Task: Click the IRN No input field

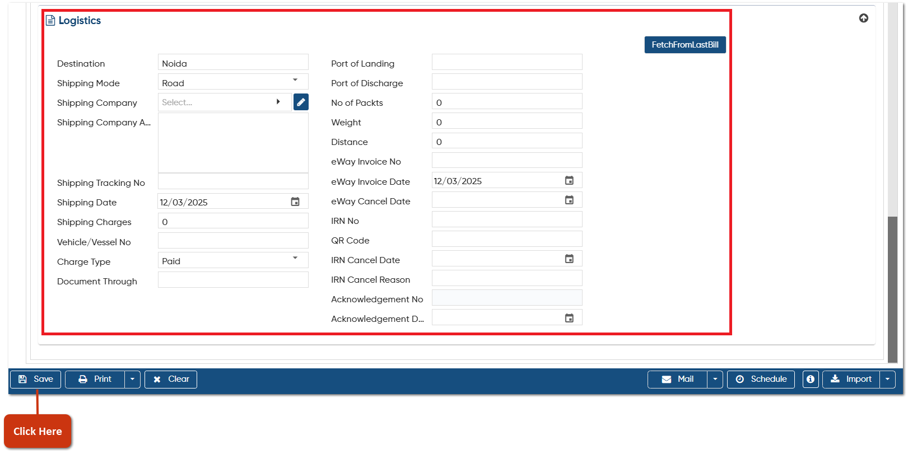Action: (x=507, y=219)
